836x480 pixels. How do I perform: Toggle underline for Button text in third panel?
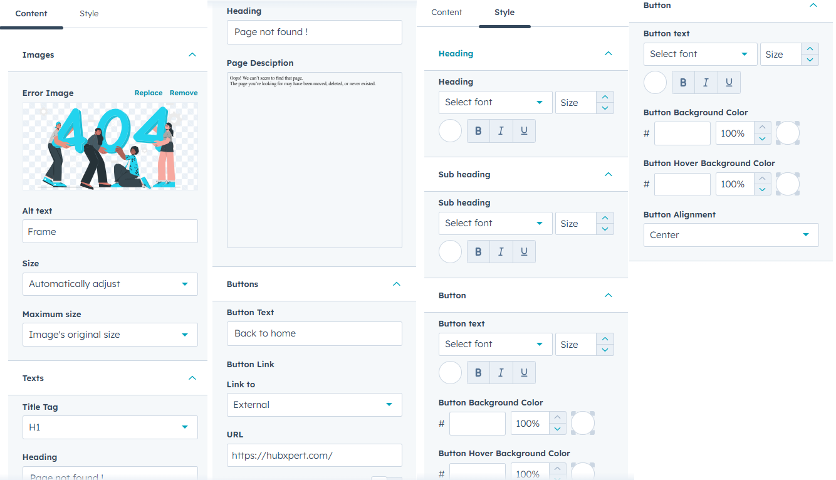coord(524,373)
